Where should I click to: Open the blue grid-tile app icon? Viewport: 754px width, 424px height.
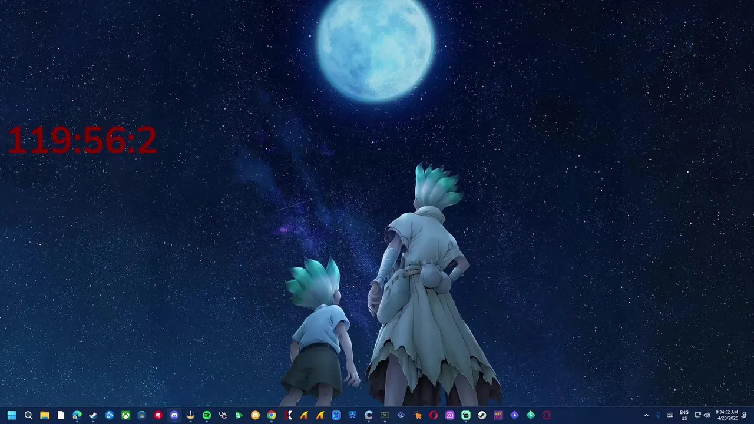point(336,415)
